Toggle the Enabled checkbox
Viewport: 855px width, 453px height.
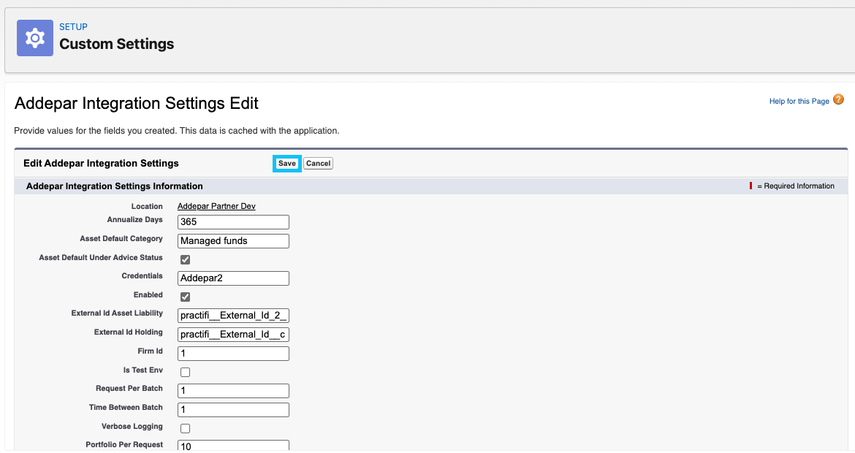186,297
